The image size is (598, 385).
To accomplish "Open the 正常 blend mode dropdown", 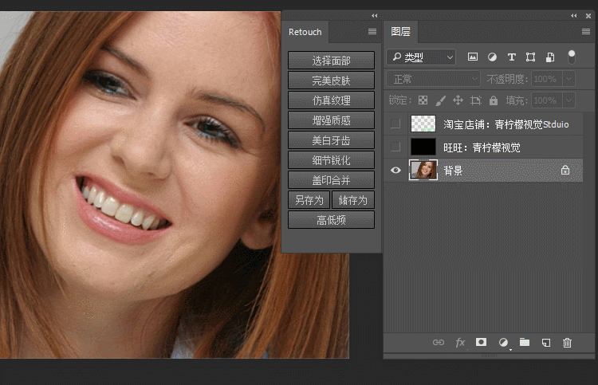I will click(x=433, y=79).
